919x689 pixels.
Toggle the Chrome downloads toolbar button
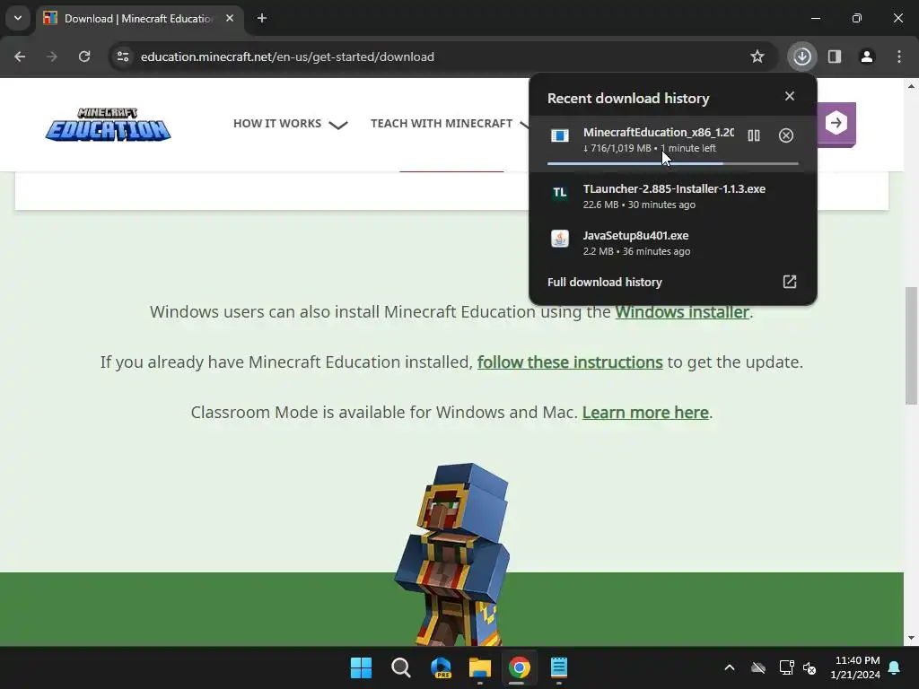pyautogui.click(x=801, y=57)
